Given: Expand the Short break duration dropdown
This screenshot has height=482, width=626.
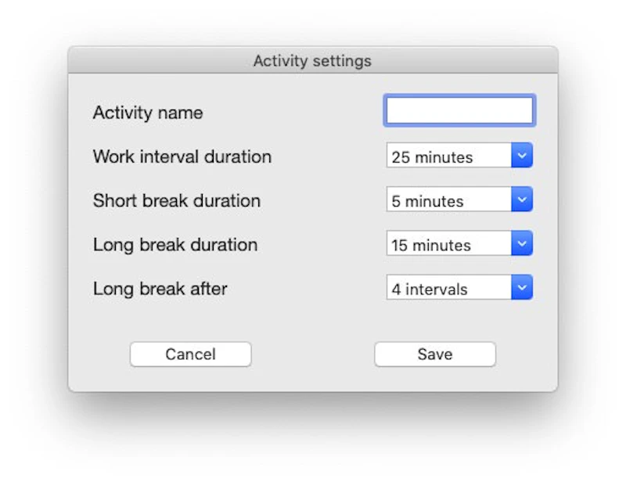Looking at the screenshot, I should tap(459, 200).
